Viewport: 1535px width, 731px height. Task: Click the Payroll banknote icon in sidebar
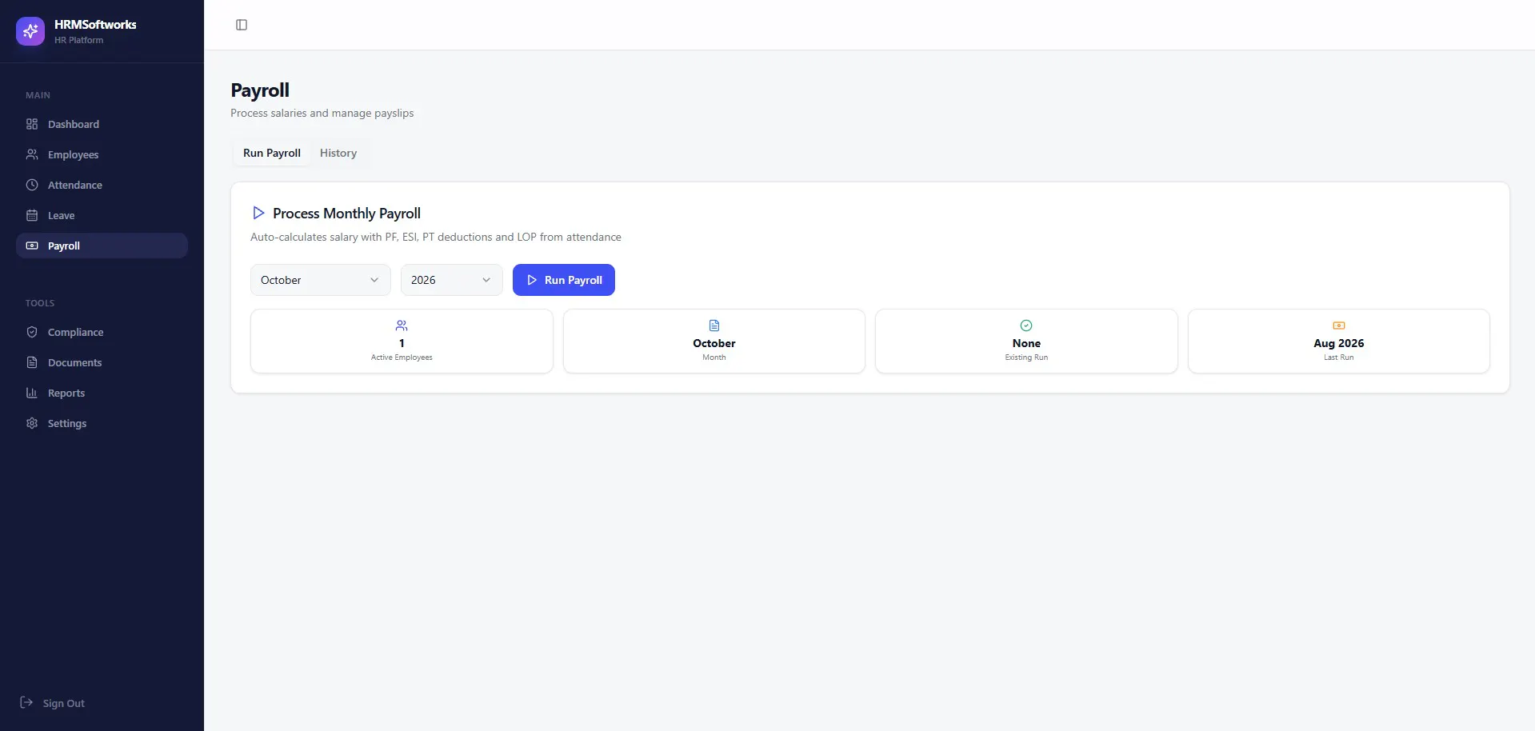[32, 246]
